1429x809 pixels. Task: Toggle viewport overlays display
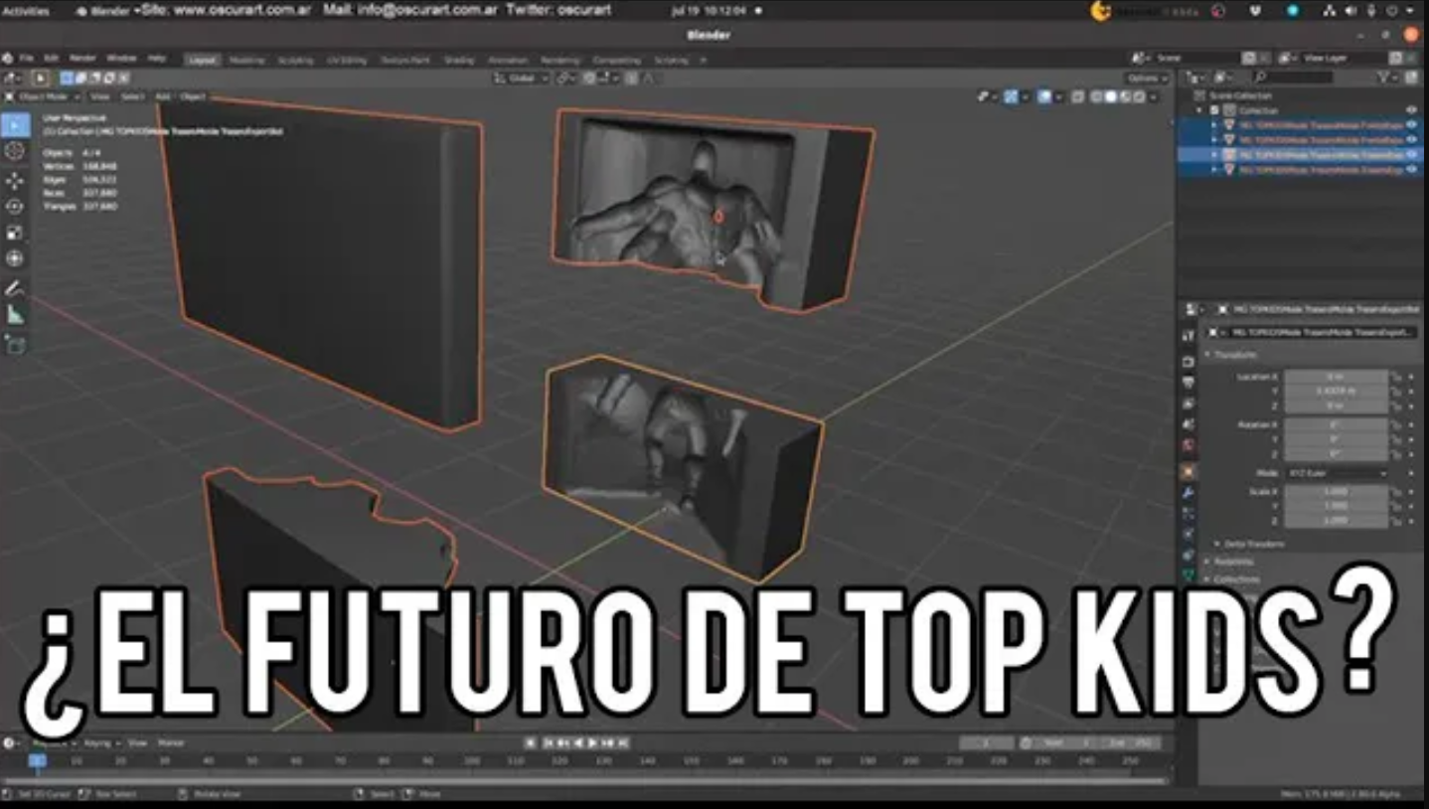click(1043, 96)
